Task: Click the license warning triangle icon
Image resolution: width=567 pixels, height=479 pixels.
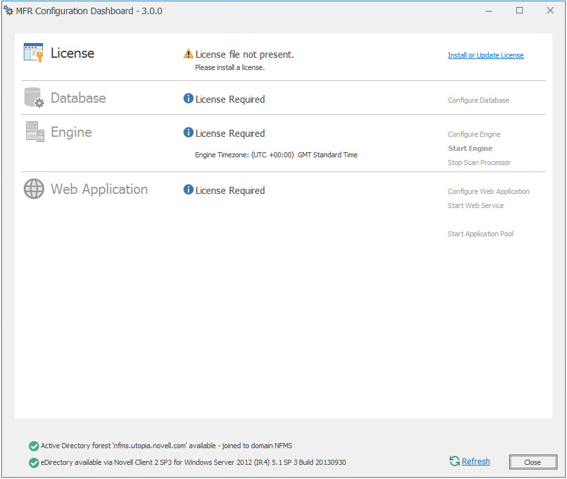Action: [189, 54]
